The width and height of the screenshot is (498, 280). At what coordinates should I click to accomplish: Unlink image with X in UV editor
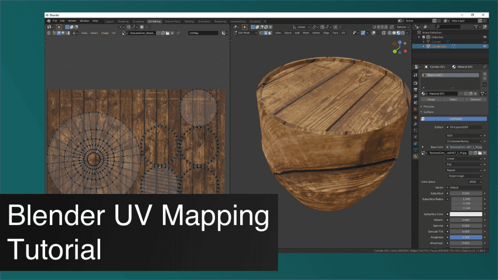tap(172, 33)
